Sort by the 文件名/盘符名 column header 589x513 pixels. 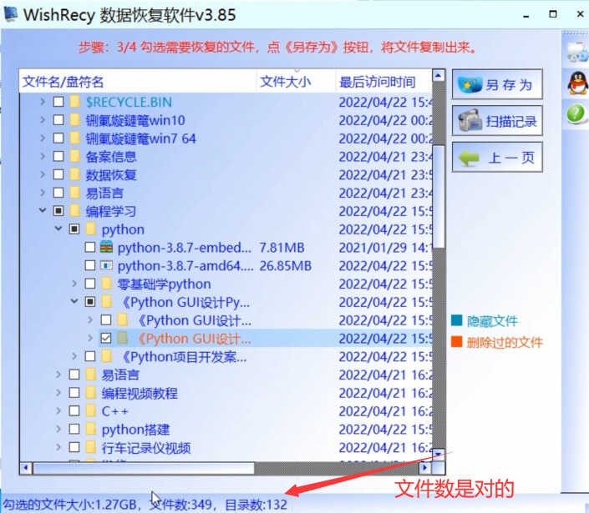(x=138, y=81)
